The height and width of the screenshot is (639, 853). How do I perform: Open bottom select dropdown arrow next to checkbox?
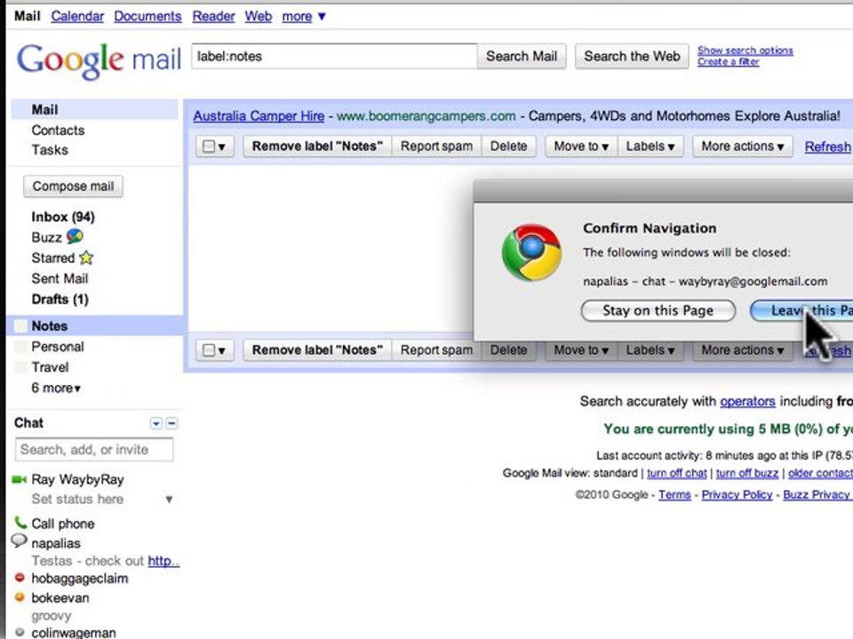click(x=222, y=351)
